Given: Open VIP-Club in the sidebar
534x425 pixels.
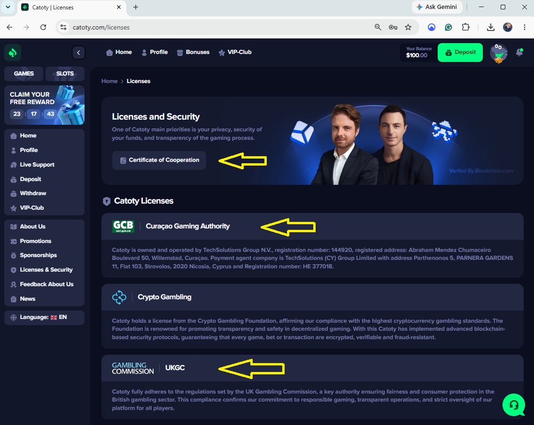Looking at the screenshot, I should 44,207.
